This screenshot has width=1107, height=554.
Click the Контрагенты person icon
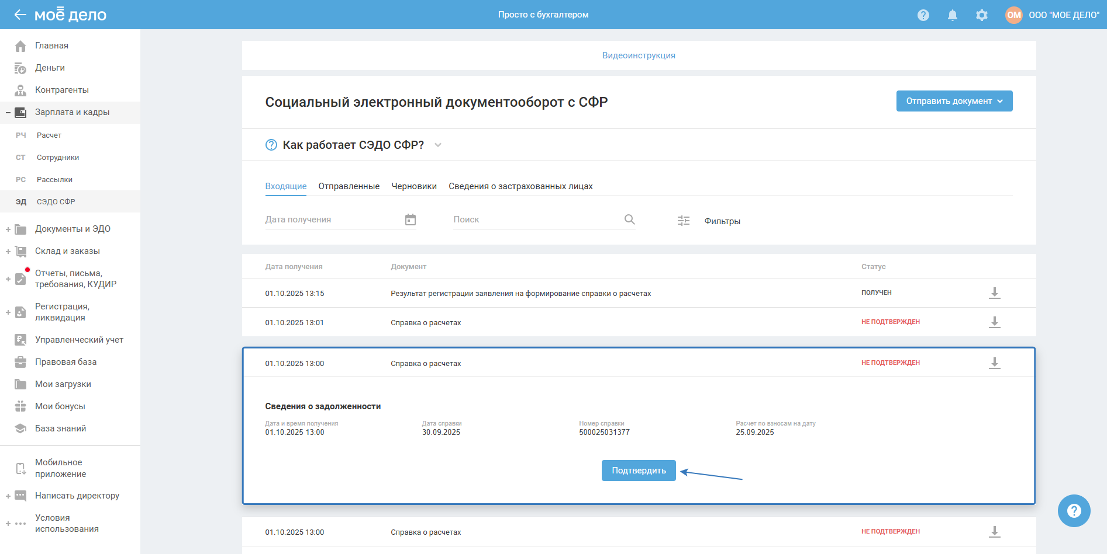[x=20, y=90]
